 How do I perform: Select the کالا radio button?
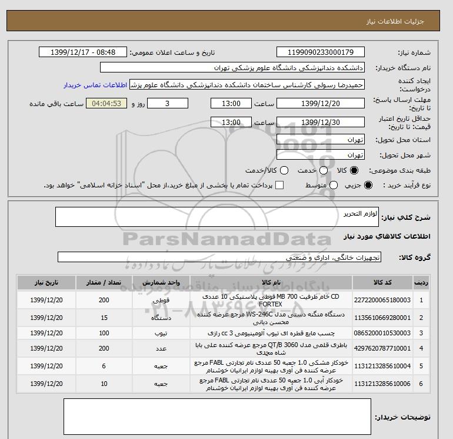point(354,170)
